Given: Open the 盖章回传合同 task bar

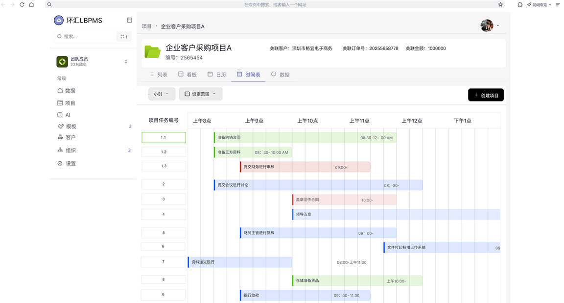Looking at the screenshot, I should coord(344,200).
